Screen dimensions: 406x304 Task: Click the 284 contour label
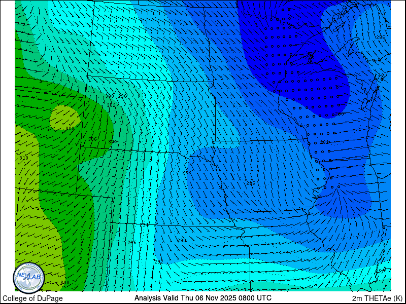pyautogui.click(x=318, y=197)
